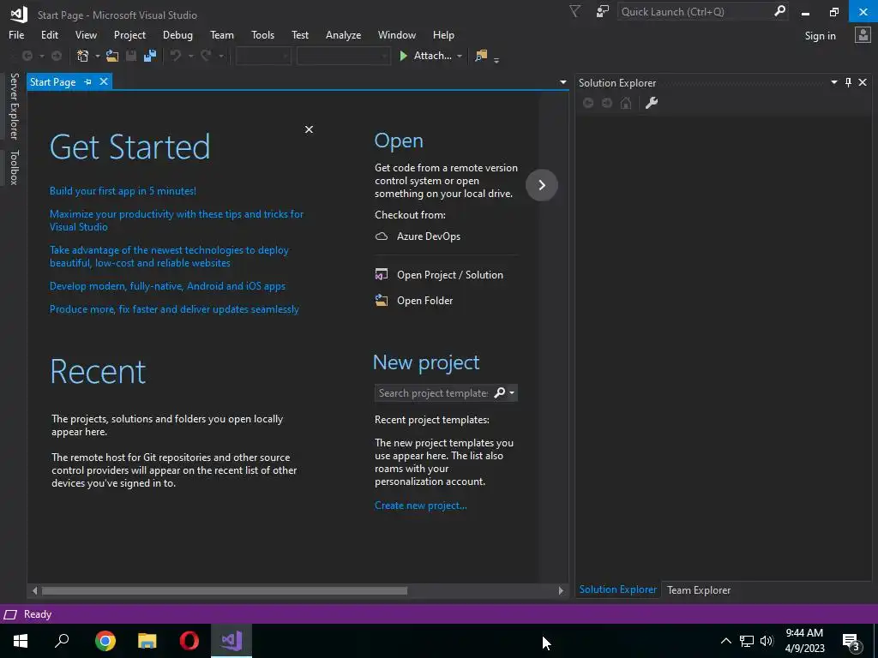Screen dimensions: 878x658
Task: Click the account profile icon next to Sign in
Action: [863, 34]
